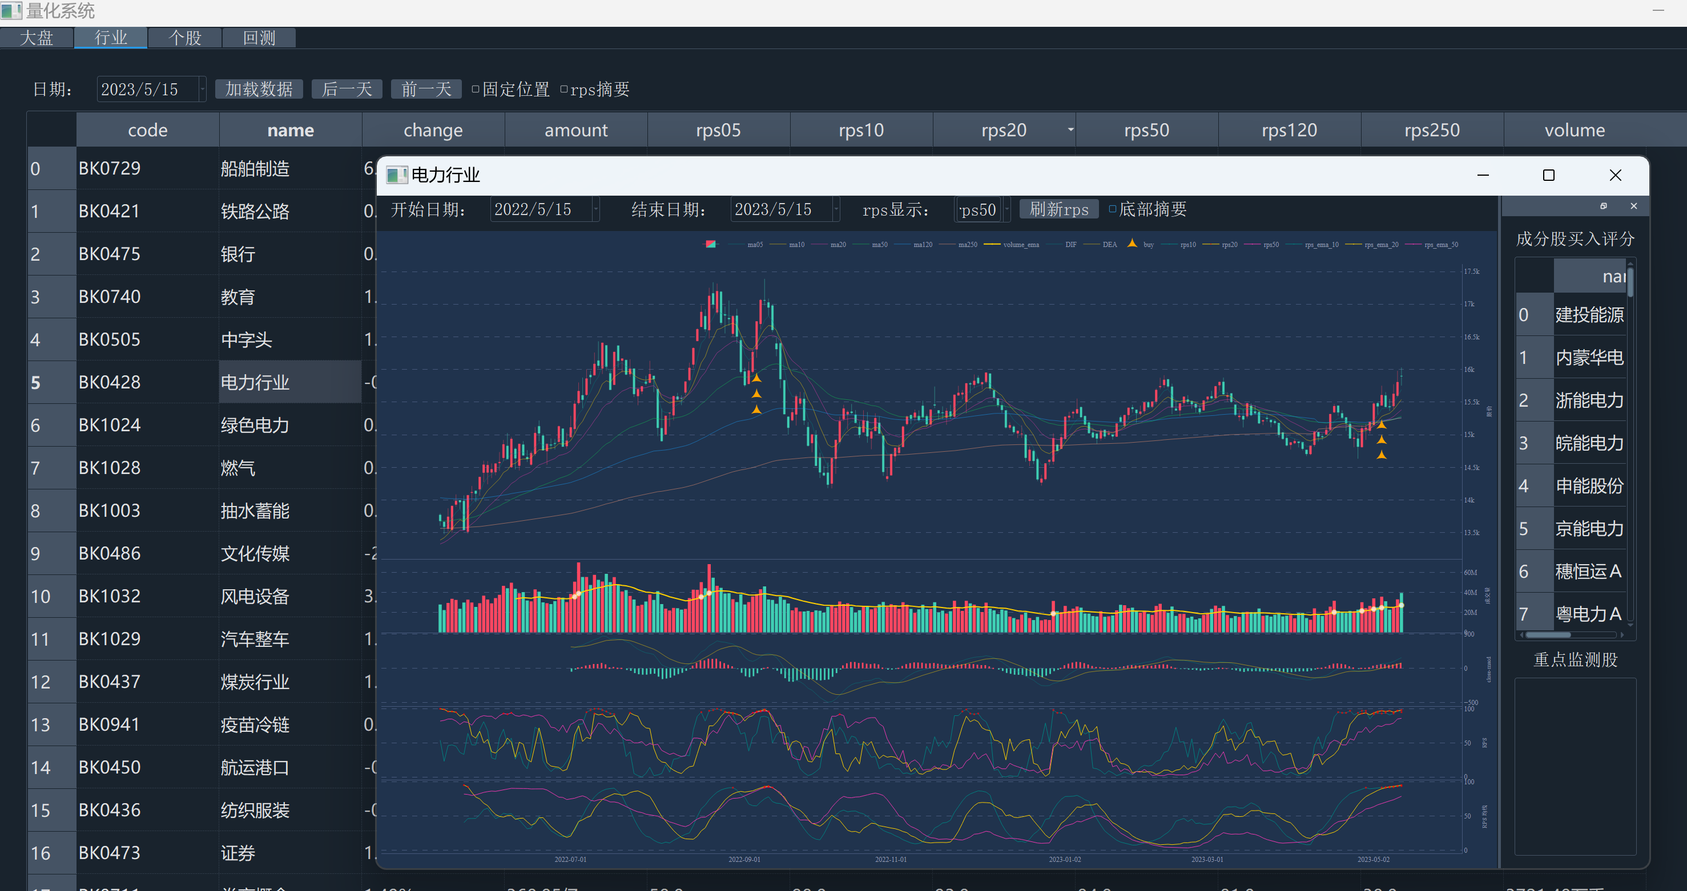Expand the 结束日期 date picker arrow
1687x891 pixels.
(x=836, y=209)
